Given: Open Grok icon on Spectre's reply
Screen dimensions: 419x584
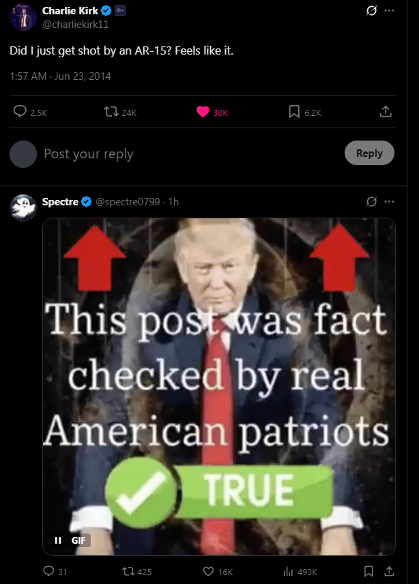Looking at the screenshot, I should click(371, 201).
